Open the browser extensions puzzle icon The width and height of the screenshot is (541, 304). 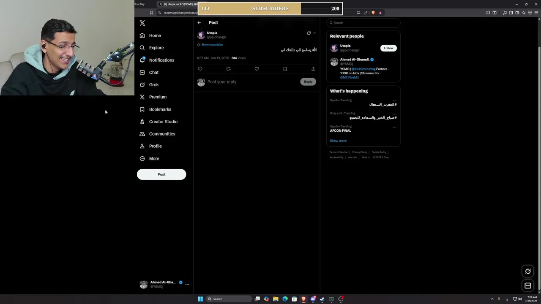pyautogui.click(x=488, y=13)
